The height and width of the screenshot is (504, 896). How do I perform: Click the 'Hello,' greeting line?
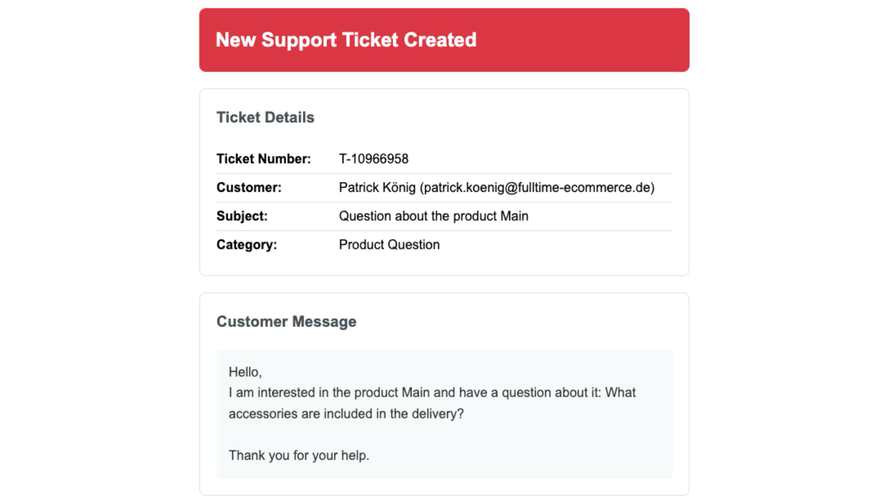245,372
